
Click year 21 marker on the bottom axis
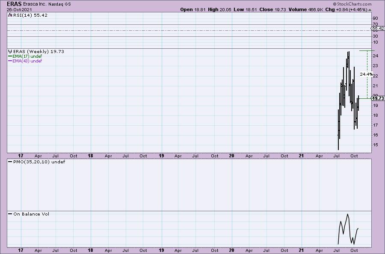301,250
